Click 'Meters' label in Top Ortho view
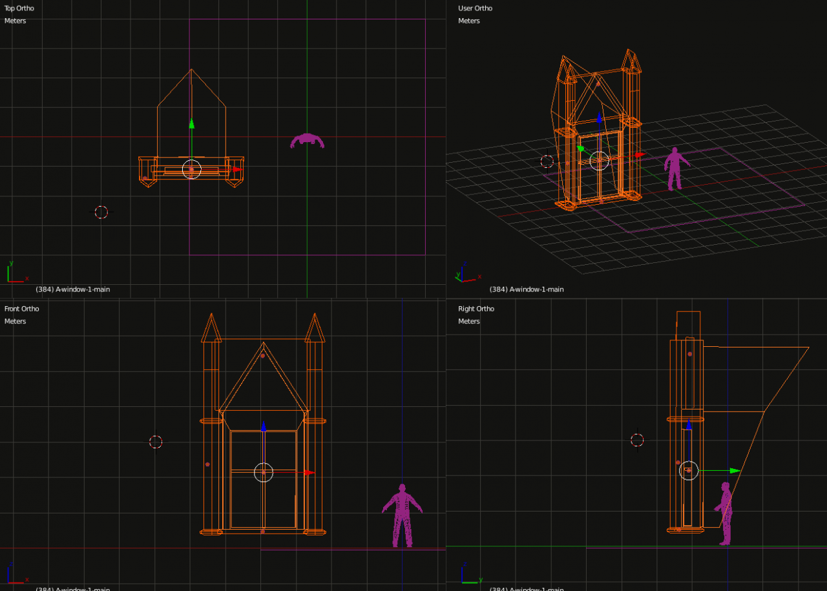This screenshot has height=591, width=827. (x=16, y=21)
